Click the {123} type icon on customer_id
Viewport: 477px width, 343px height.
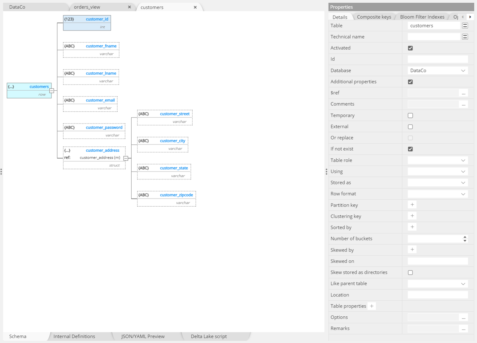coord(69,19)
